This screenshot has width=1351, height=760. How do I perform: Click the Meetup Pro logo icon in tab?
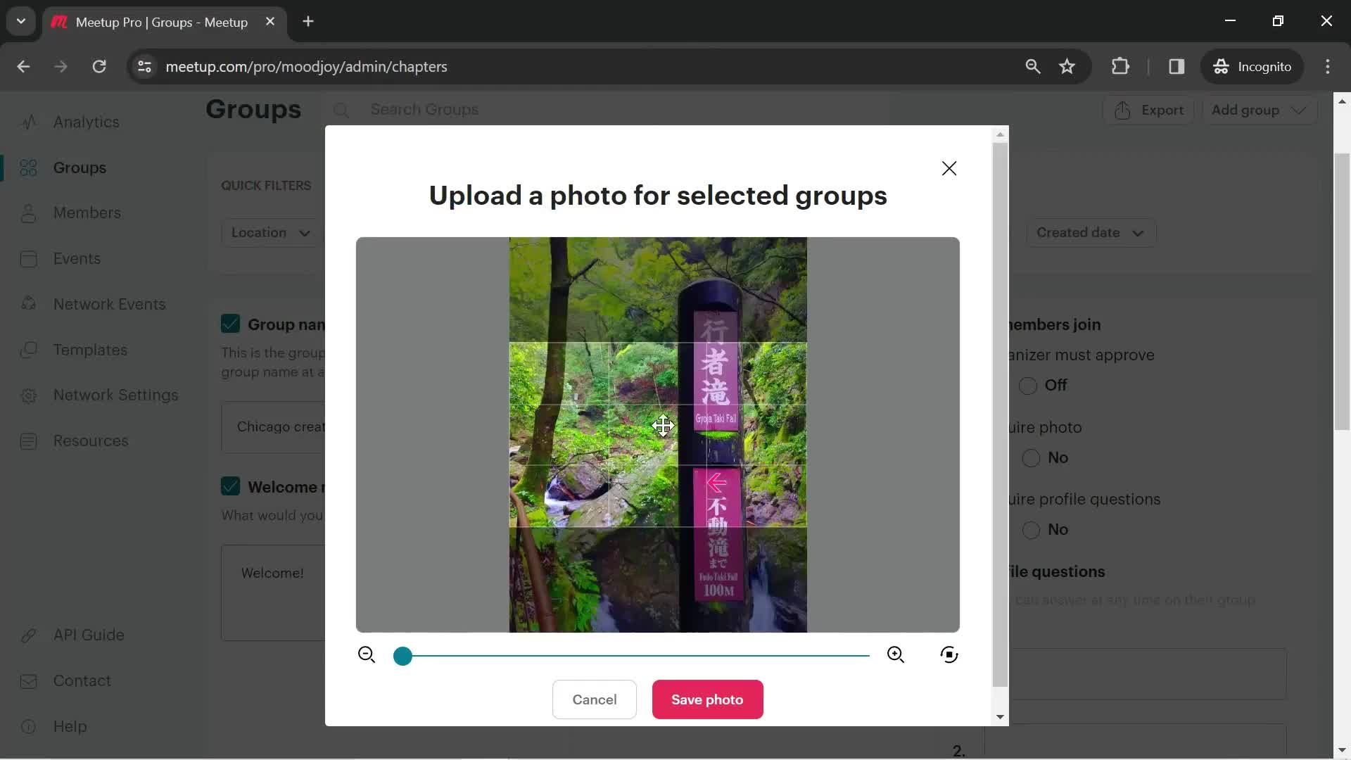click(x=59, y=20)
